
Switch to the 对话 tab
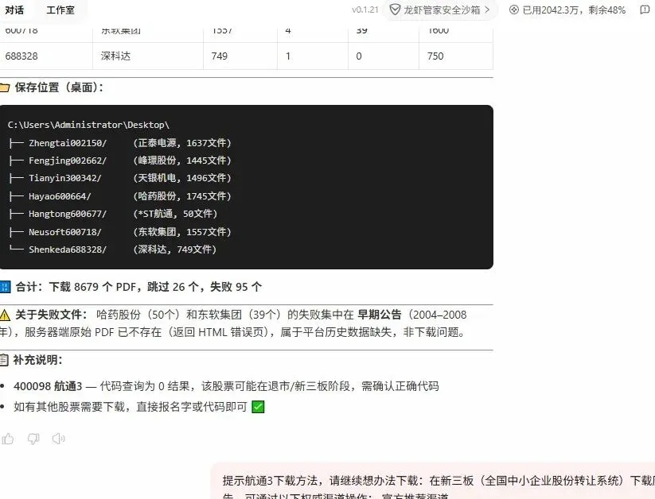pyautogui.click(x=14, y=10)
